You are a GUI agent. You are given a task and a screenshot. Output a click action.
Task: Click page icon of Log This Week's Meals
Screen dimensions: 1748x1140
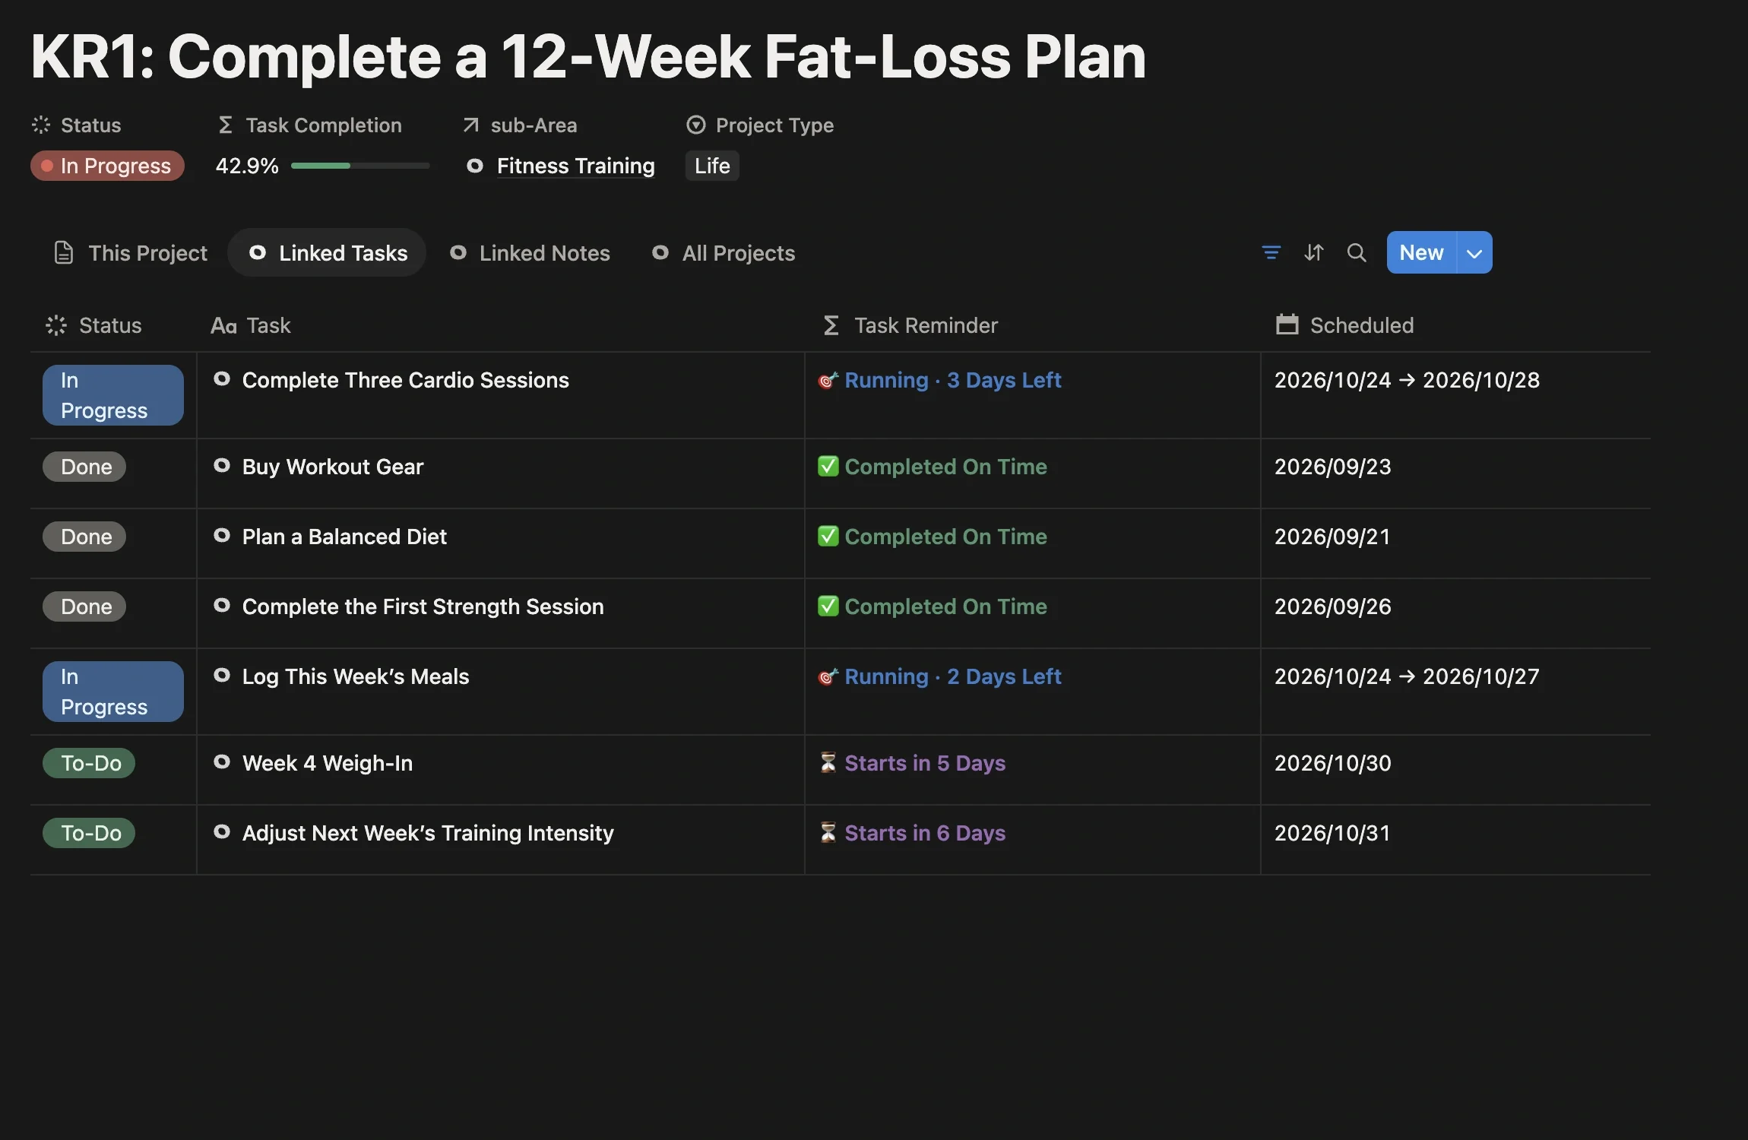pos(222,675)
